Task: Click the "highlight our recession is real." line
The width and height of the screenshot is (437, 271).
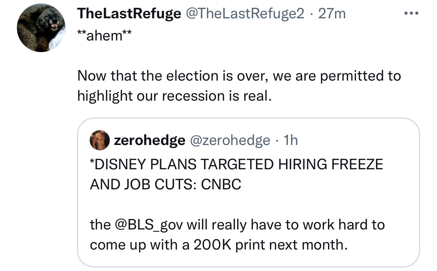Action: pos(175,96)
